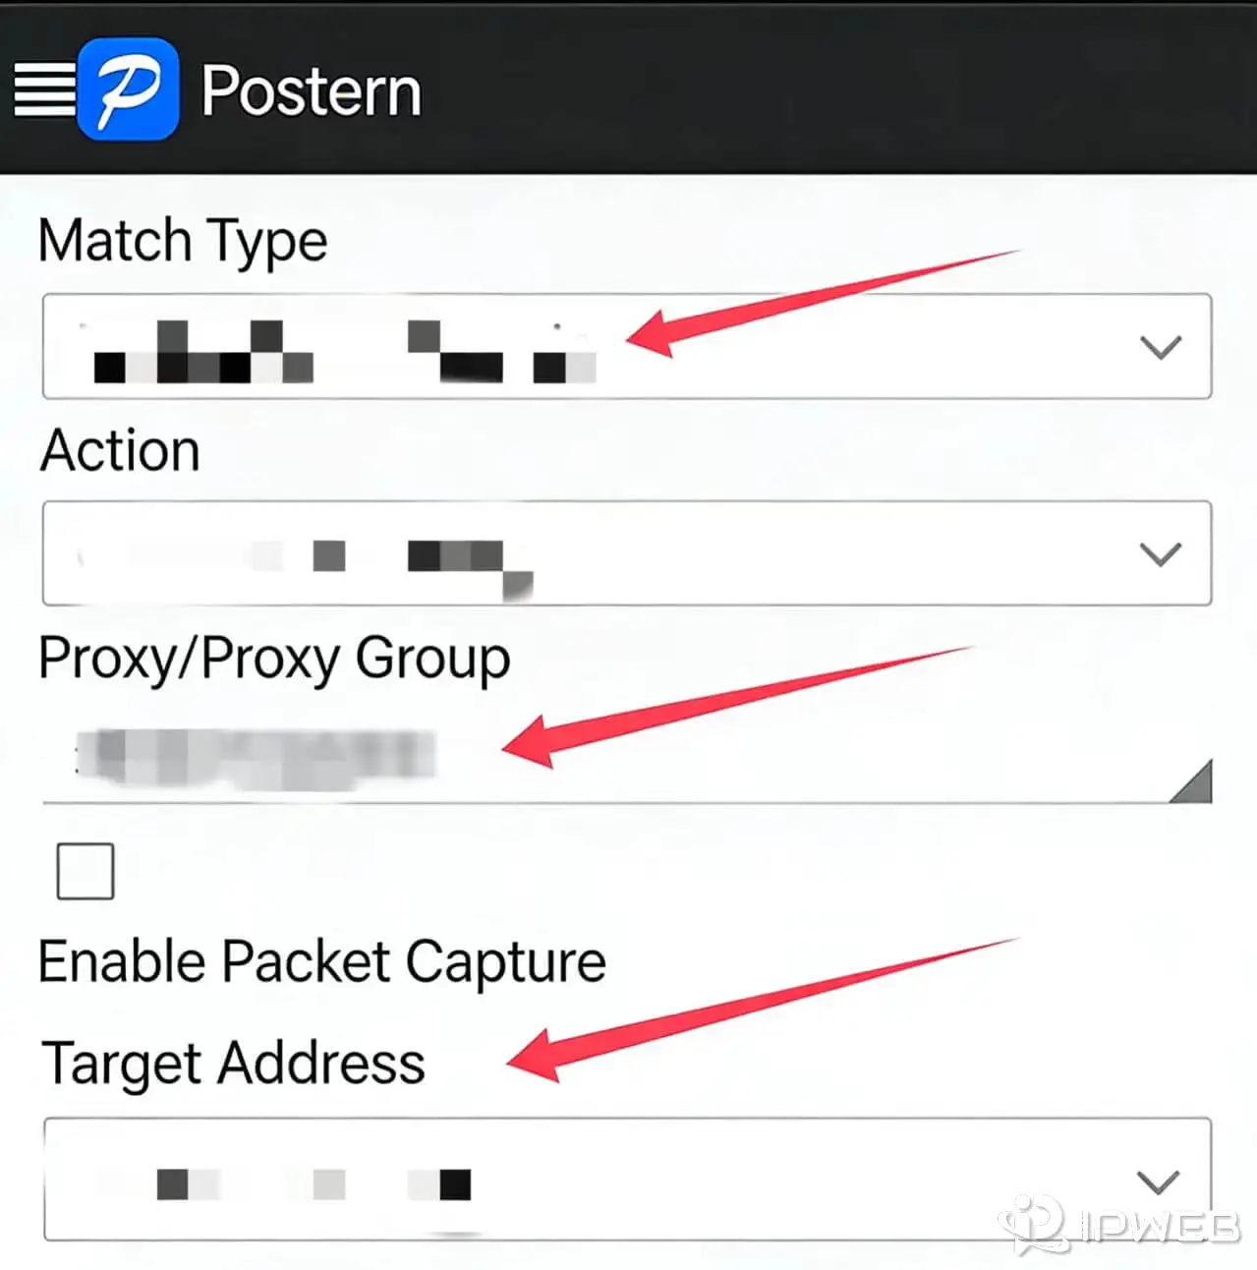
Task: Click the Postern title text
Action: [x=312, y=91]
